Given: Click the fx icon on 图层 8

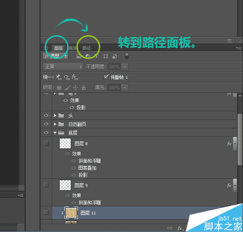Looking at the screenshot, I should (x=229, y=144).
